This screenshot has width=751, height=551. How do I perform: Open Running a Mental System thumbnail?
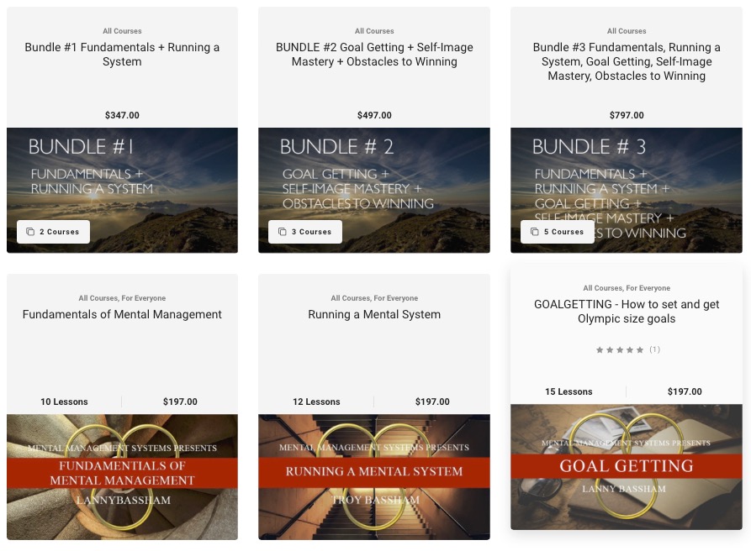374,477
